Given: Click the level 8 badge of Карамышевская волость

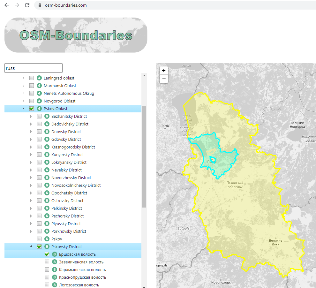Looking at the screenshot, I should point(54,269).
